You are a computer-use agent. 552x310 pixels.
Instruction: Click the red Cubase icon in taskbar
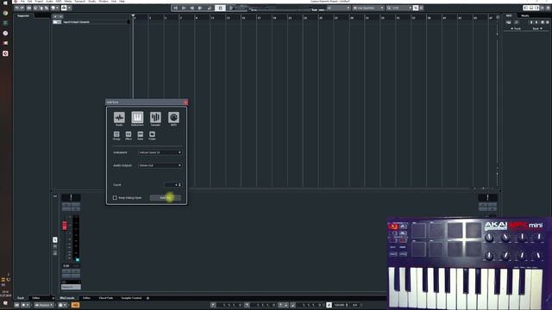click(5, 53)
